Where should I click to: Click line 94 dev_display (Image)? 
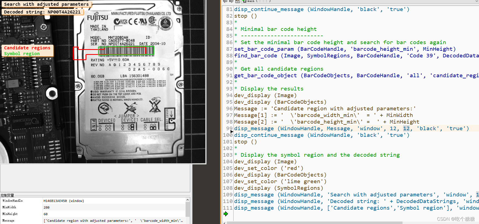pos(266,95)
